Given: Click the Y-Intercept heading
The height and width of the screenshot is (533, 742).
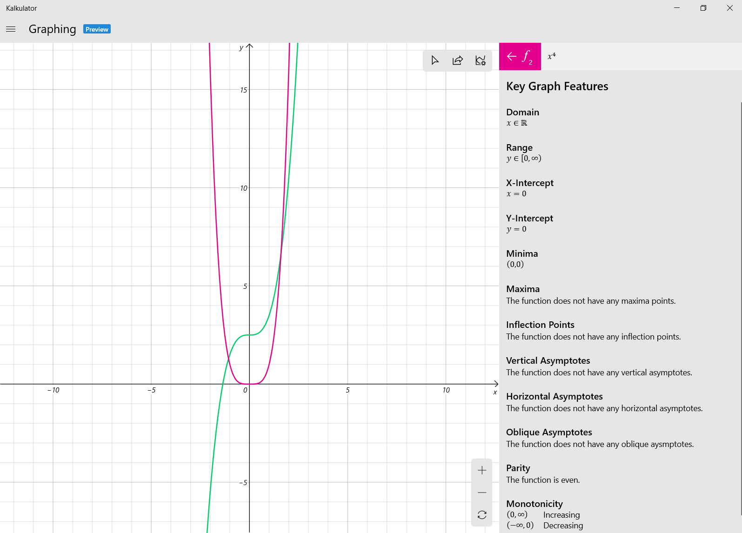Looking at the screenshot, I should coord(529,218).
